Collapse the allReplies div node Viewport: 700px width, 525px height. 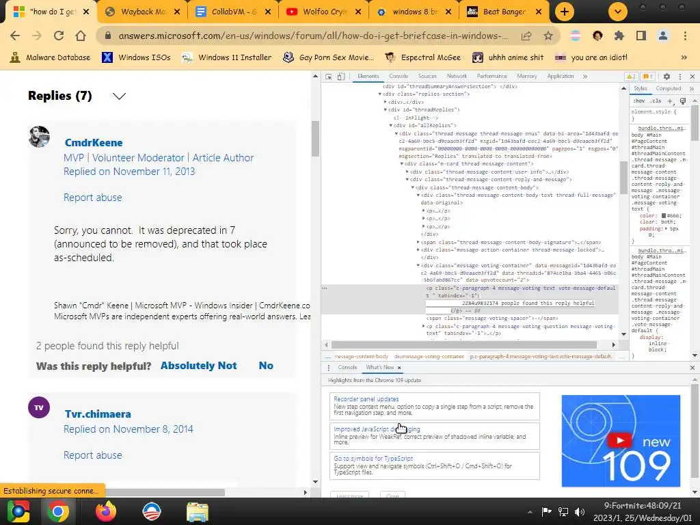click(390, 126)
